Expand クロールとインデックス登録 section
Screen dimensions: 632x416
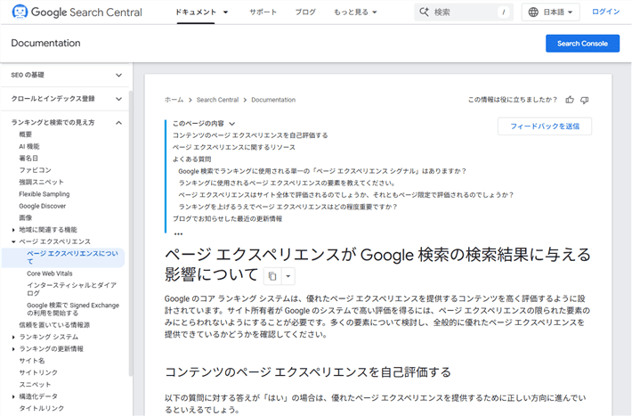pos(118,99)
